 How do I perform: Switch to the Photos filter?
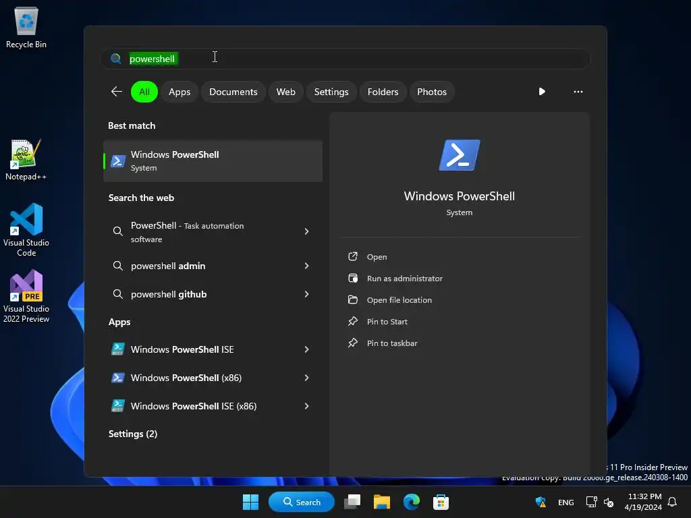click(x=432, y=92)
